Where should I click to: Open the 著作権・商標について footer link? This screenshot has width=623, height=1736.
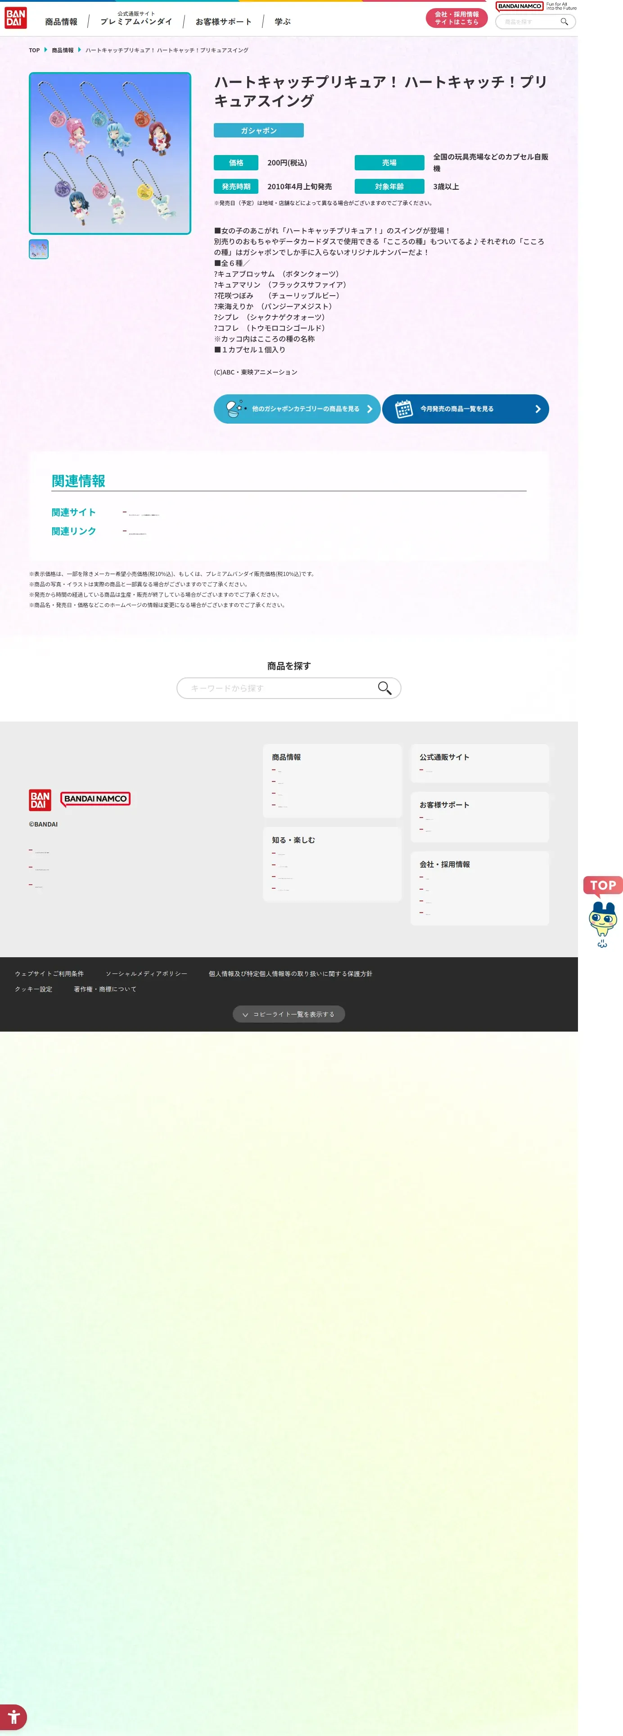coord(105,989)
